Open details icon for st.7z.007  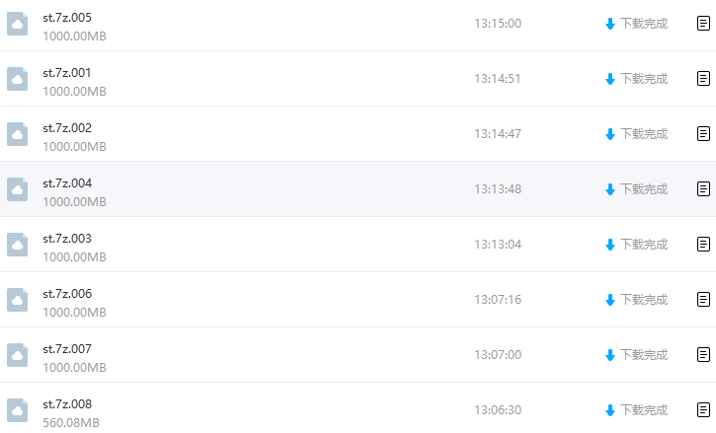(x=703, y=355)
